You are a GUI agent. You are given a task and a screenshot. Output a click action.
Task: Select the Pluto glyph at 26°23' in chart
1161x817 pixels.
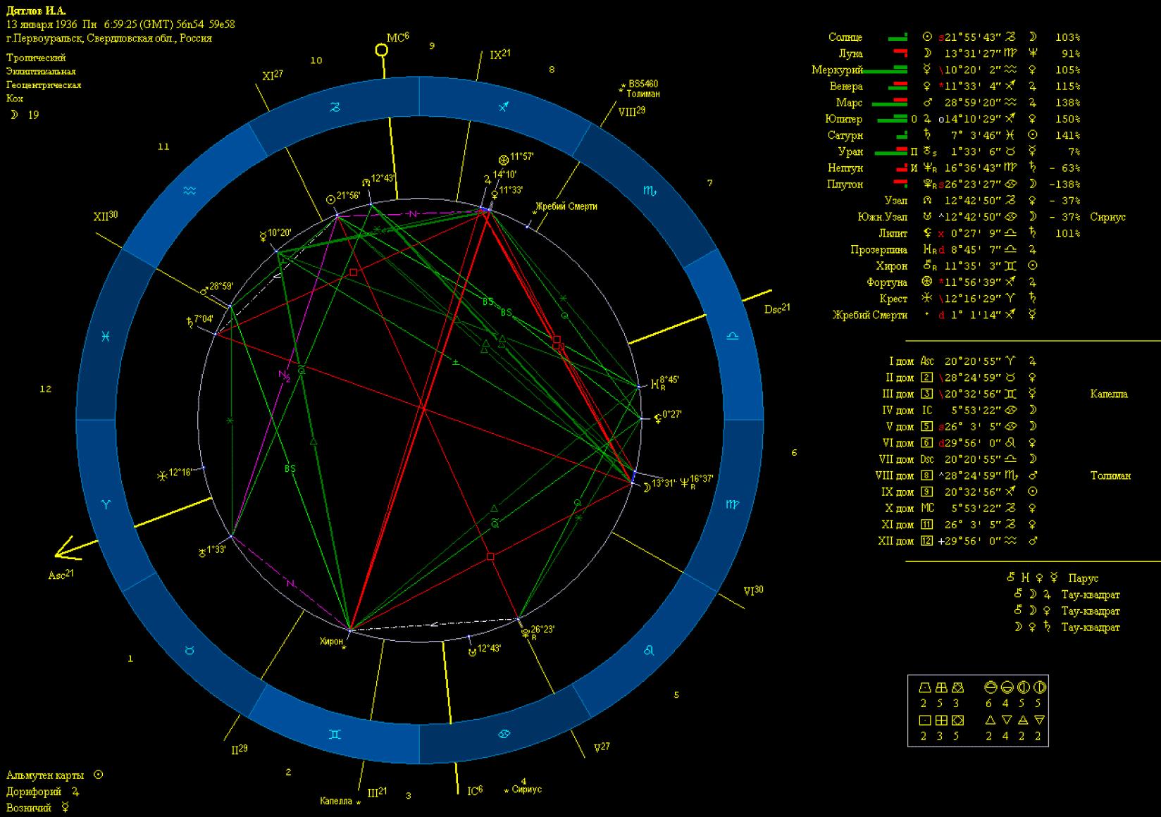(x=526, y=633)
